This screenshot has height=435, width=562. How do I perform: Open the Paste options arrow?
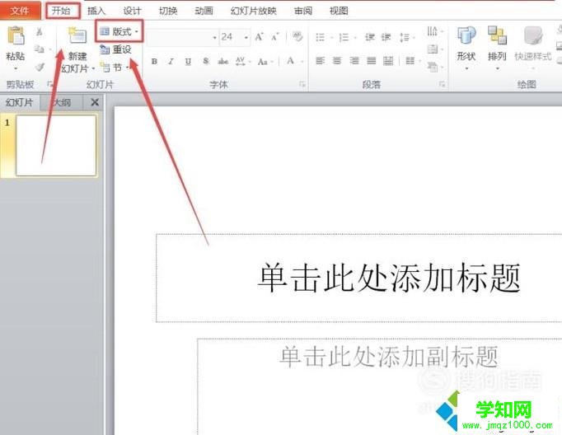(16, 68)
